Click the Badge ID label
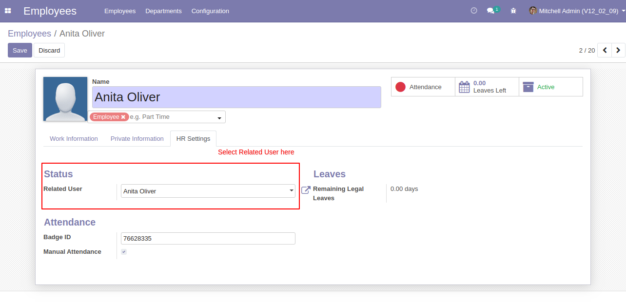Screen dimensions: 626x302 [57, 237]
